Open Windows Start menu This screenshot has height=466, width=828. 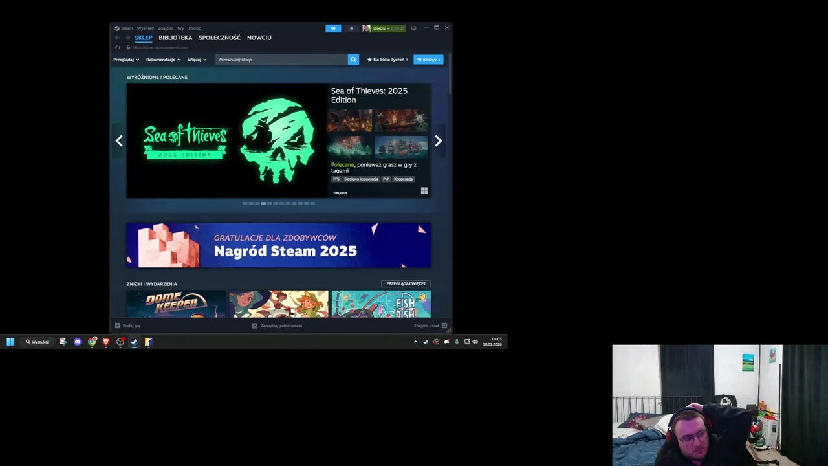click(10, 342)
